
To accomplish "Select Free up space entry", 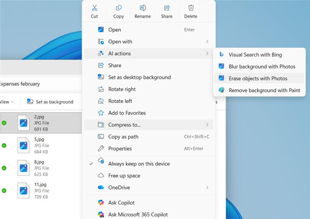I will [x=149, y=176].
